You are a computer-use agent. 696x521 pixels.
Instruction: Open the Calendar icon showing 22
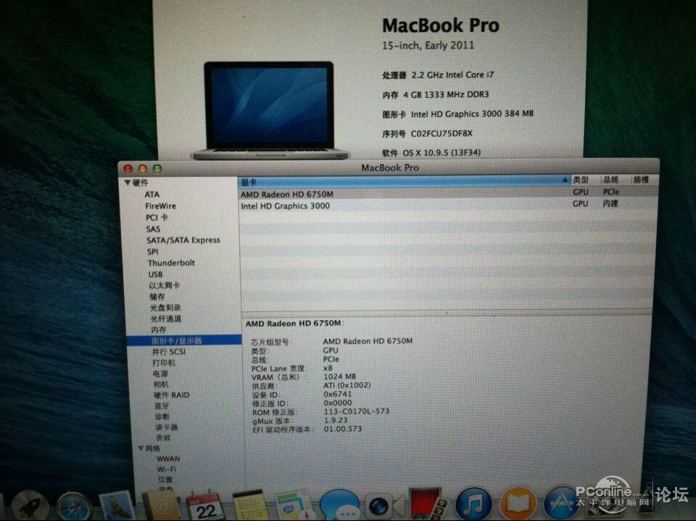204,506
